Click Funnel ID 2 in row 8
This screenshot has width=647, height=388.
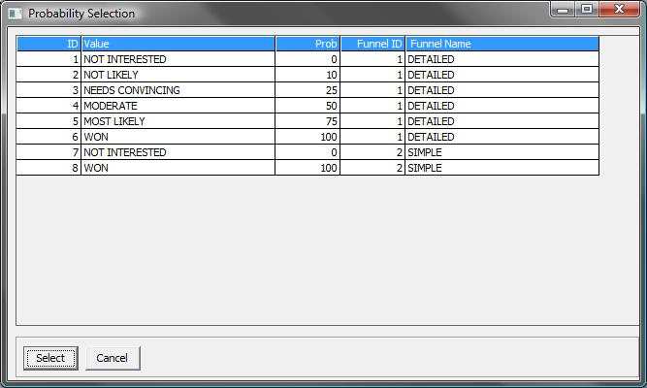click(372, 168)
